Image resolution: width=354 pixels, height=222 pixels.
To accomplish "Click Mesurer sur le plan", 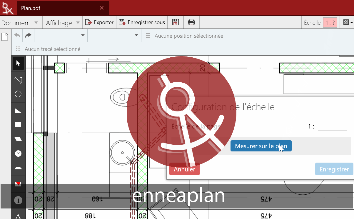I will tap(261, 146).
